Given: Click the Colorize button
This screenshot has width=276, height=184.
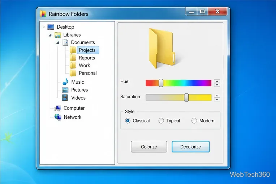Looking at the screenshot, I should pos(149,147).
